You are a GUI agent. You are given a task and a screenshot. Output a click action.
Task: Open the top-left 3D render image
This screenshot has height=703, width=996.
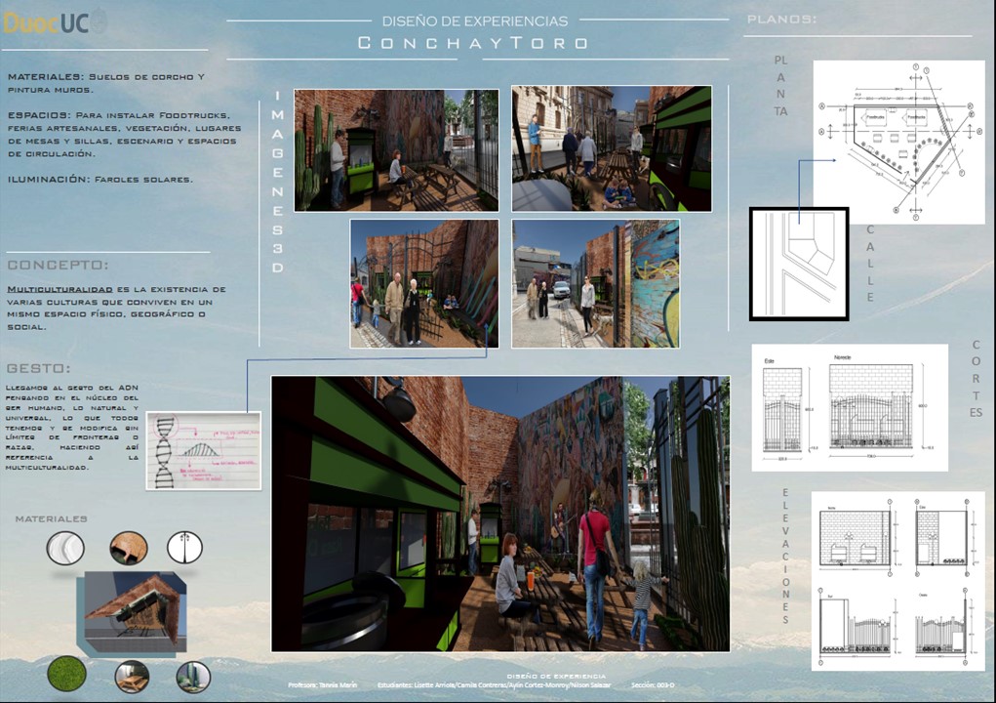click(x=396, y=149)
